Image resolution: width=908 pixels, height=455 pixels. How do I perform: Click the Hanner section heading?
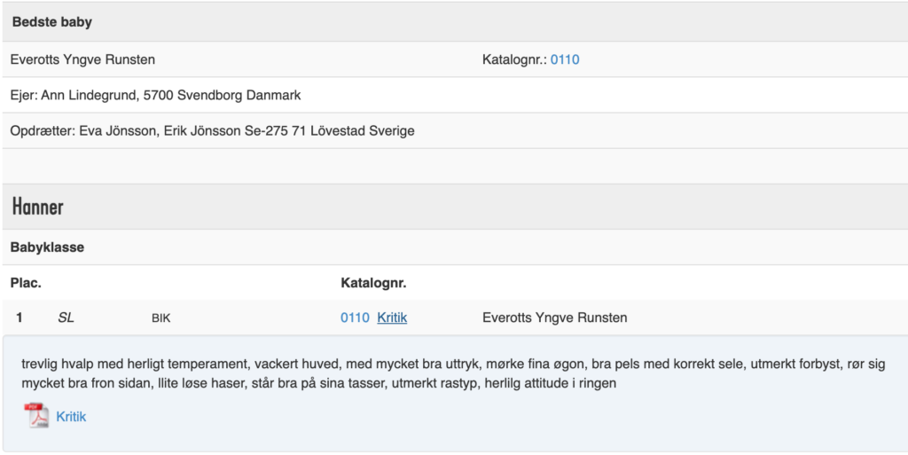[x=37, y=207]
